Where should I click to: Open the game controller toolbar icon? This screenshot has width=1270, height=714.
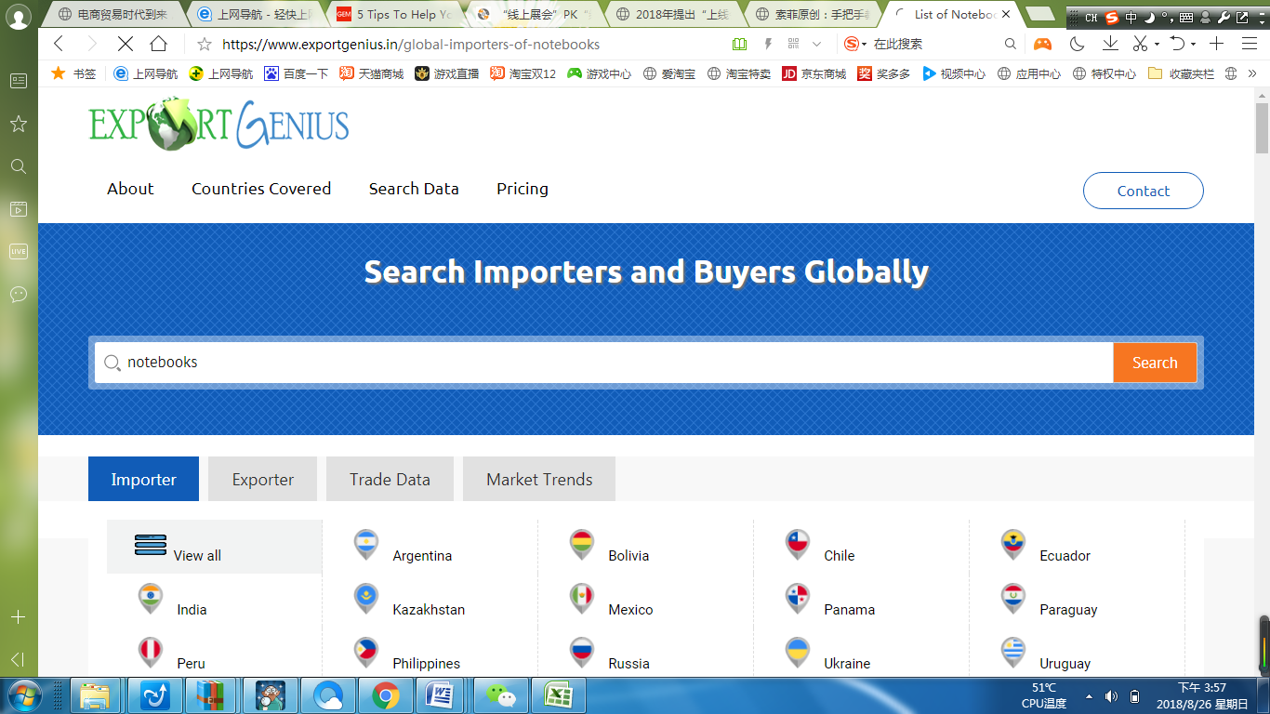1043,44
